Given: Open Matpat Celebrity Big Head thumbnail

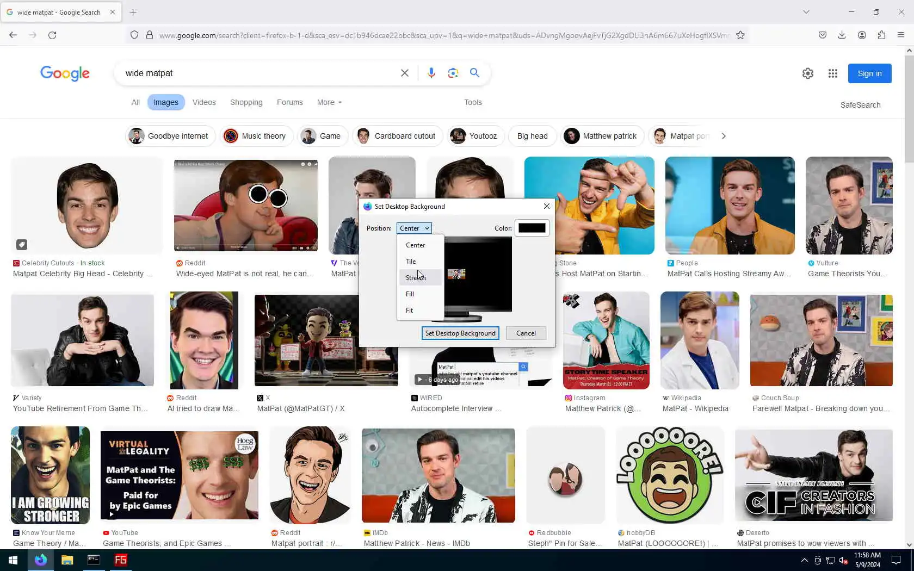Looking at the screenshot, I should 87,206.
